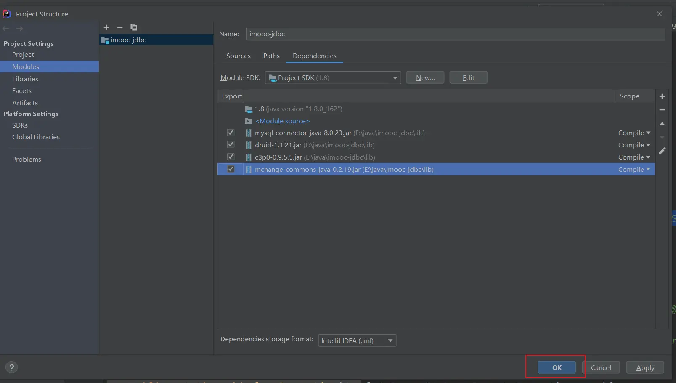Change scope of mchange-commons-java jar
Image resolution: width=676 pixels, height=383 pixels.
click(634, 169)
